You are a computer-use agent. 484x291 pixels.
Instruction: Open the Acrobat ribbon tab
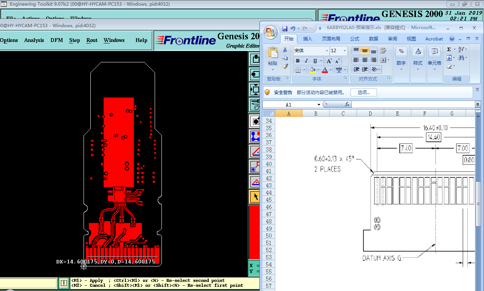[434, 39]
